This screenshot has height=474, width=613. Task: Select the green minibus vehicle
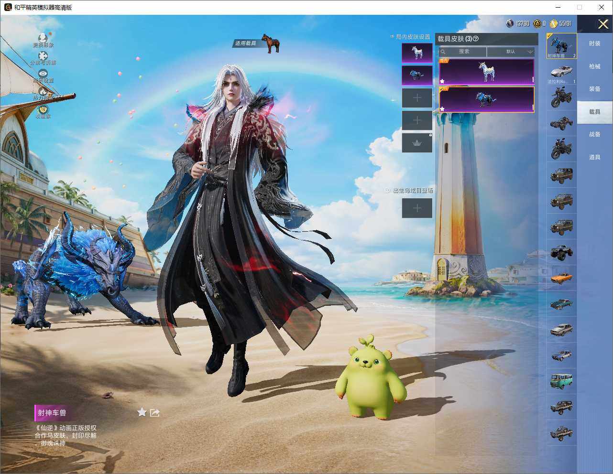pyautogui.click(x=562, y=381)
